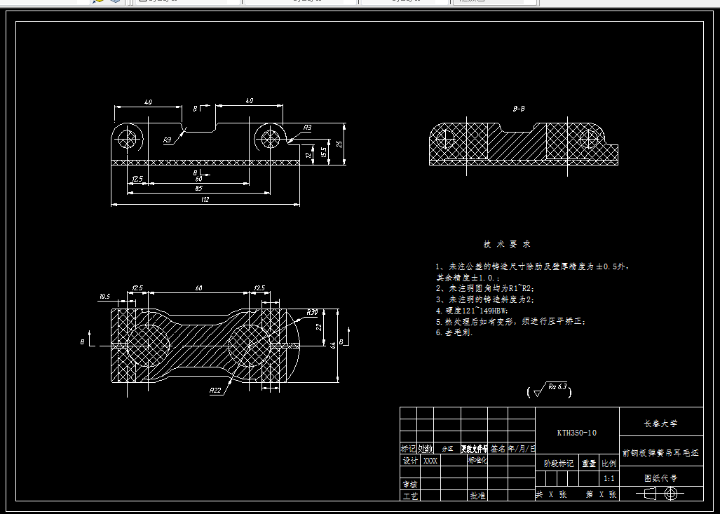
Task: Select the 22 dimension in the bottom view
Action: [x=319, y=327]
